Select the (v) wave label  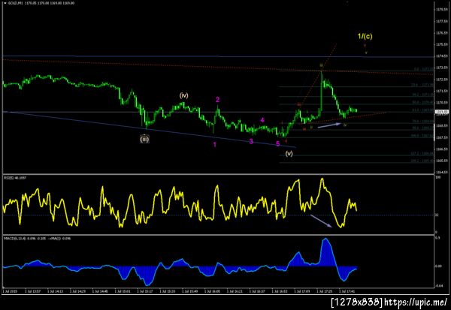pos(289,153)
